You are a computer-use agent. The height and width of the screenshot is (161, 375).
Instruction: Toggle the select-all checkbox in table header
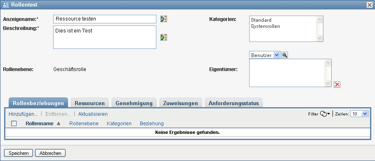point(14,123)
